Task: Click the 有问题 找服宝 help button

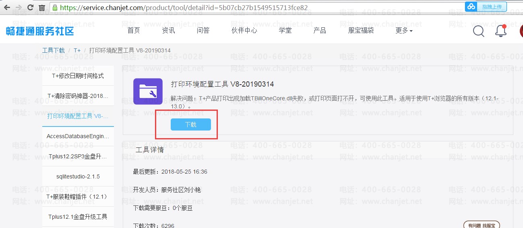Action: [x=482, y=225]
